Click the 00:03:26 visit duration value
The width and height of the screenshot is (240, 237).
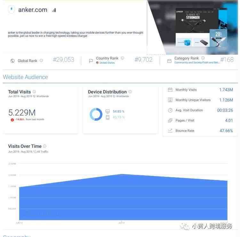pos(225,110)
